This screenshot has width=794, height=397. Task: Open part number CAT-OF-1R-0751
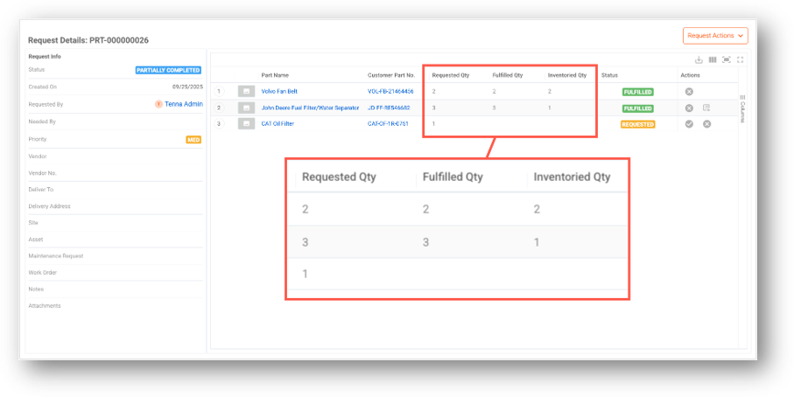click(388, 124)
